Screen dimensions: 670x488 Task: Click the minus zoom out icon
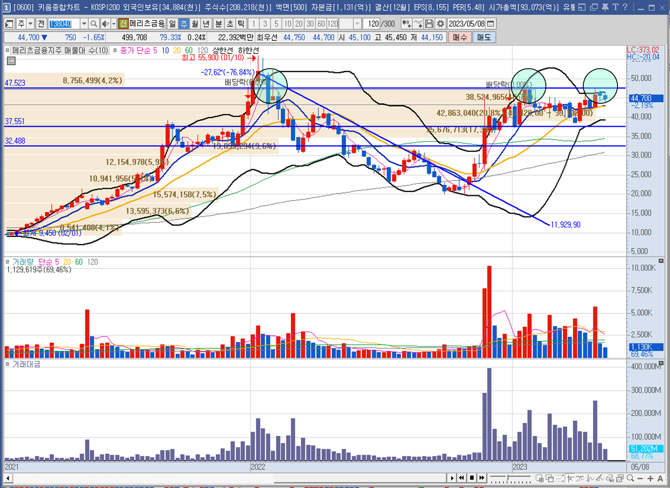coord(640,478)
